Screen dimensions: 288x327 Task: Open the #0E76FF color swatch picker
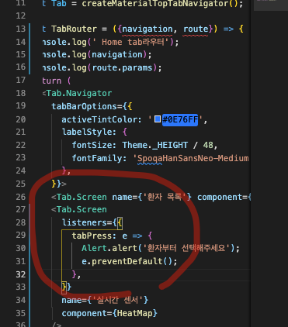158,119
